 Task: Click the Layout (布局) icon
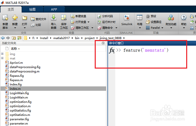pos(139,18)
